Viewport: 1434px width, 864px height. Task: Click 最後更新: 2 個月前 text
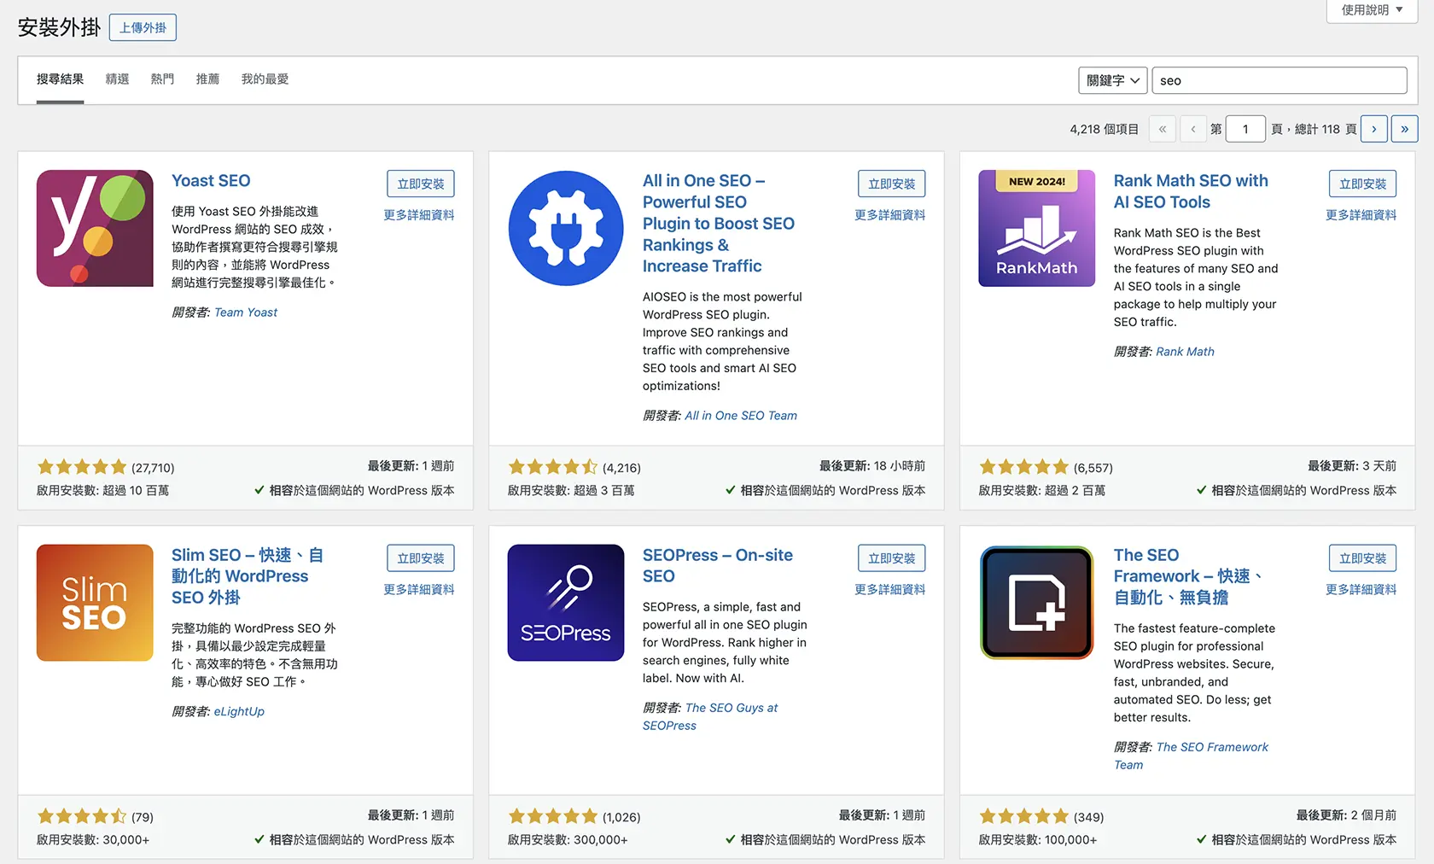pos(1346,815)
